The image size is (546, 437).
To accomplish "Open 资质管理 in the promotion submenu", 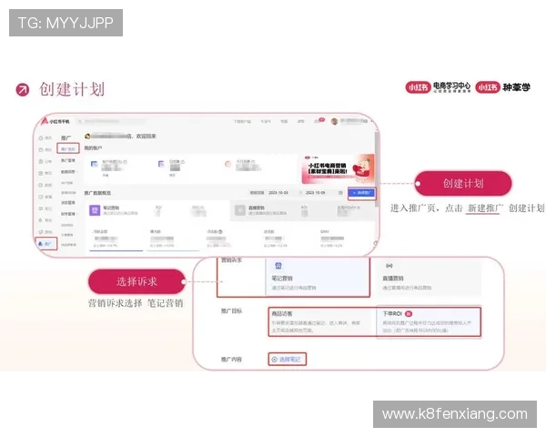I will tap(68, 202).
